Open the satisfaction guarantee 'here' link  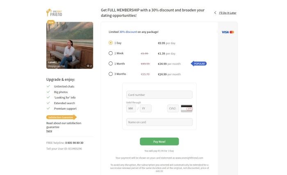(x=49, y=131)
